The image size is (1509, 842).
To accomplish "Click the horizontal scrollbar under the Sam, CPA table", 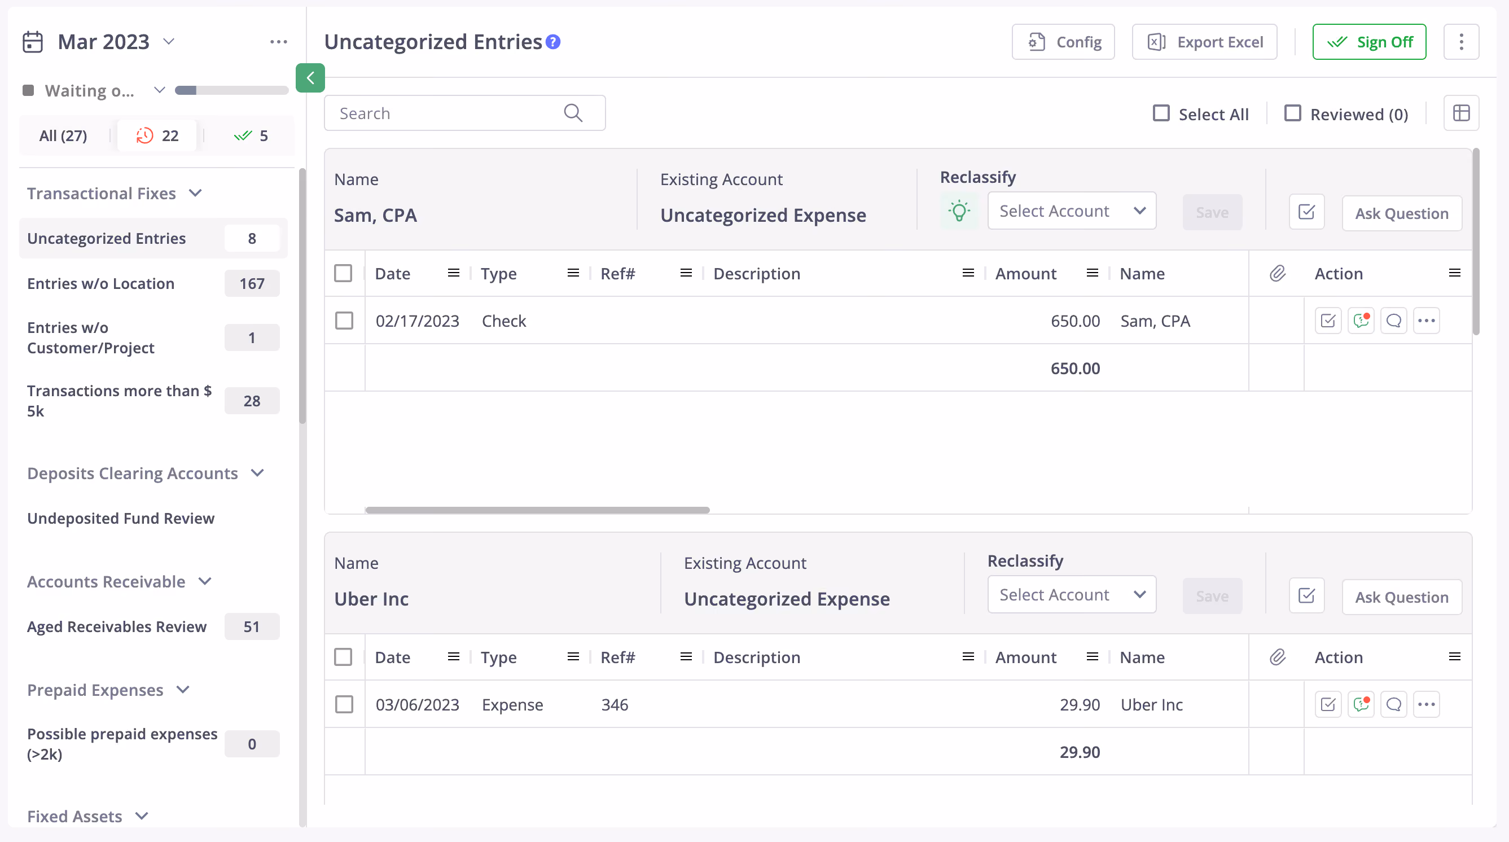I will click(537, 510).
